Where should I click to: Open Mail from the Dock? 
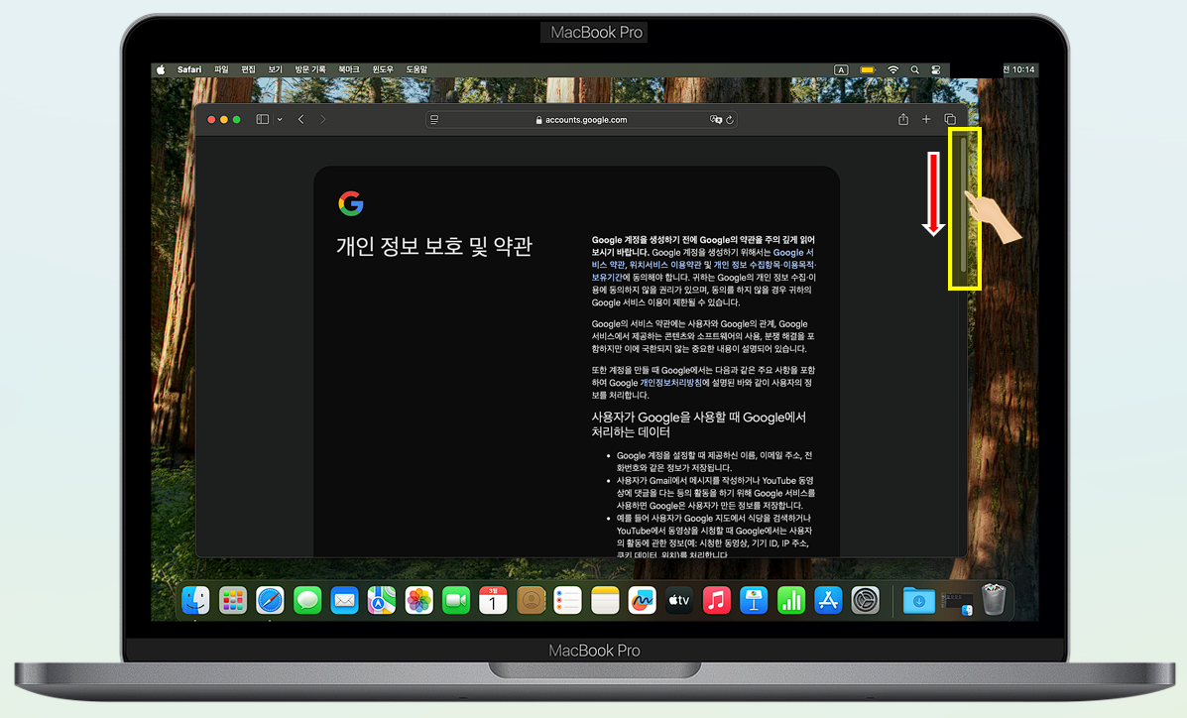pos(344,601)
